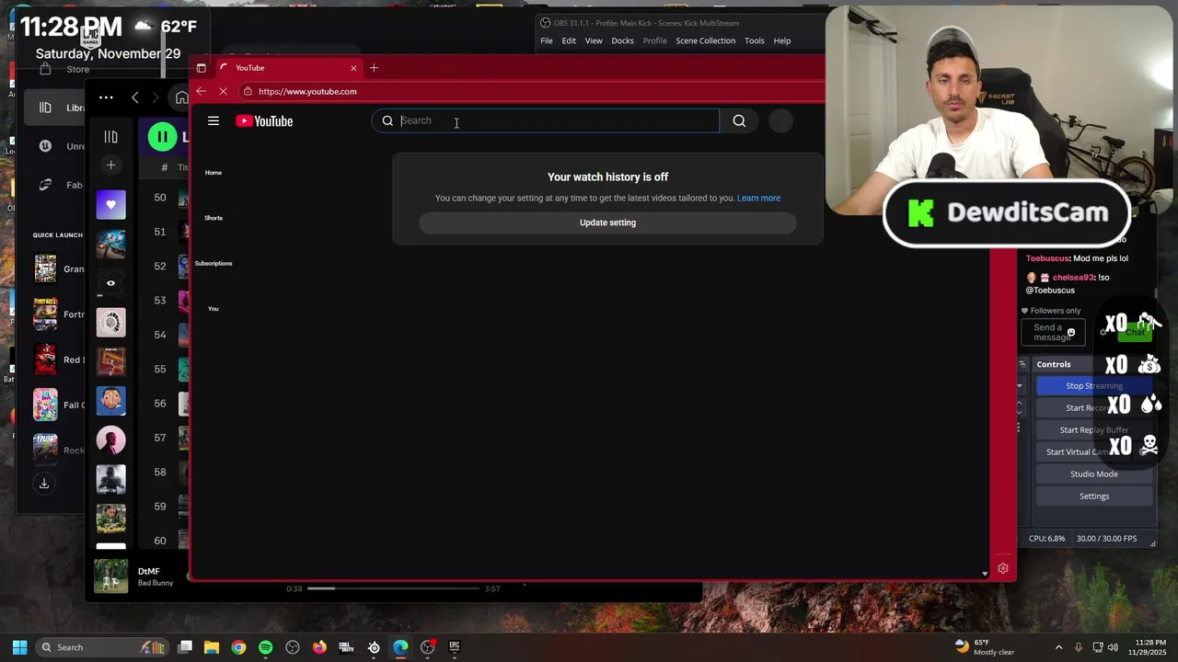
Task: Open Epic Games Launcher from the taskbar
Action: (455, 647)
